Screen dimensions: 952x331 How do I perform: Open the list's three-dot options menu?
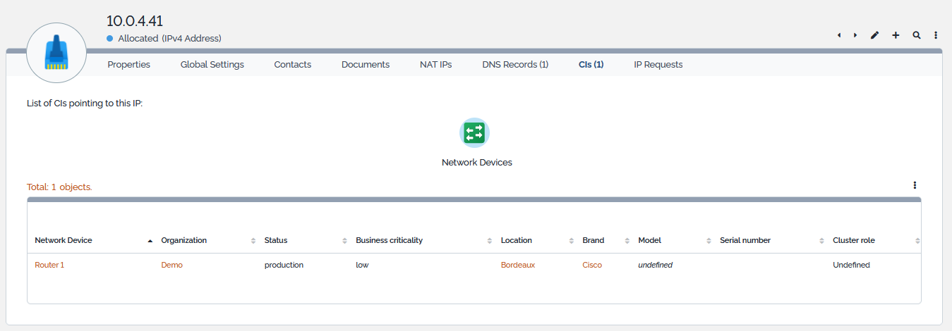tap(915, 185)
